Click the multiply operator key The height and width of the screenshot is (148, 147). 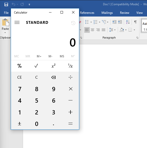[71, 89]
